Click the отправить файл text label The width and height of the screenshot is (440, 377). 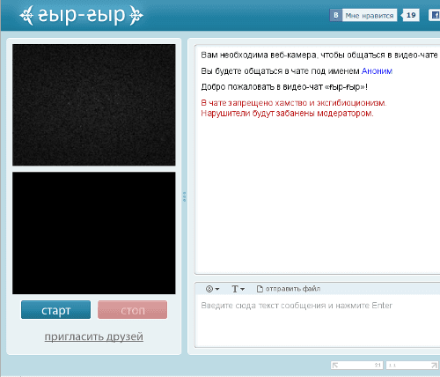pos(293,289)
